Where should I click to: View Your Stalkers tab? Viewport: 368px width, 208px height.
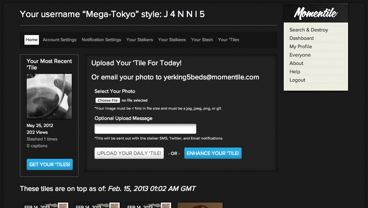(140, 40)
